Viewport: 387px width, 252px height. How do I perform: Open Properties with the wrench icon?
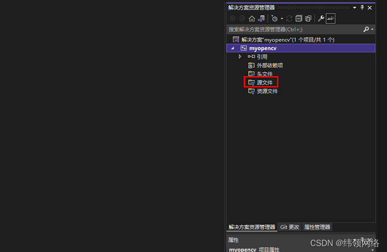321,19
